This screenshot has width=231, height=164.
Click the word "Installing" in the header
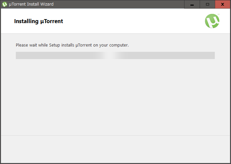[26, 21]
